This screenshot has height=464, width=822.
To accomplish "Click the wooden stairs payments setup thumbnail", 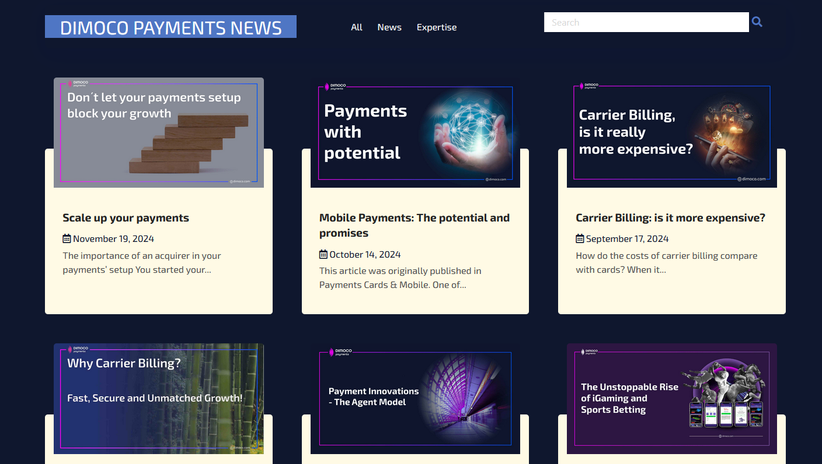I will 159,133.
